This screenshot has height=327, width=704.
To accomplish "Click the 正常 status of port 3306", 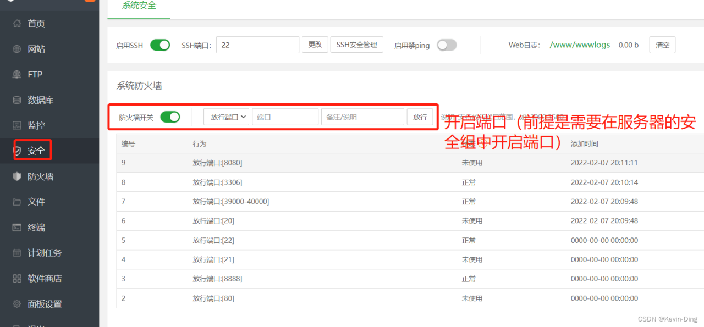I will [x=469, y=182].
